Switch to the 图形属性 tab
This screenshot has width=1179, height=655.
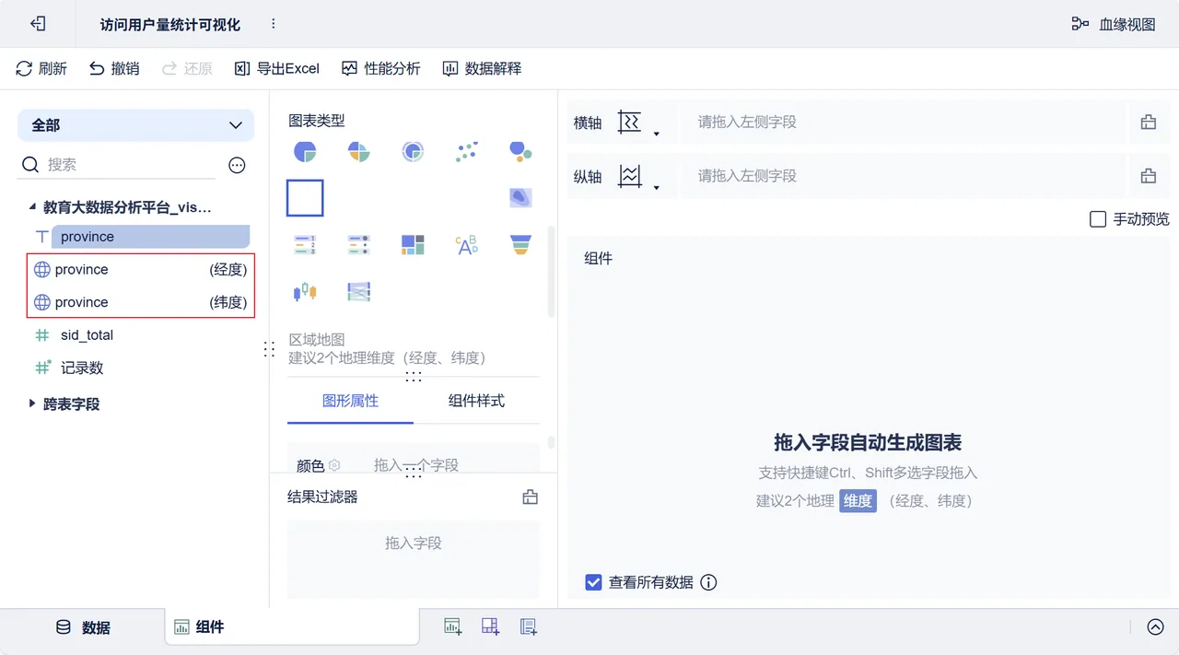point(350,401)
